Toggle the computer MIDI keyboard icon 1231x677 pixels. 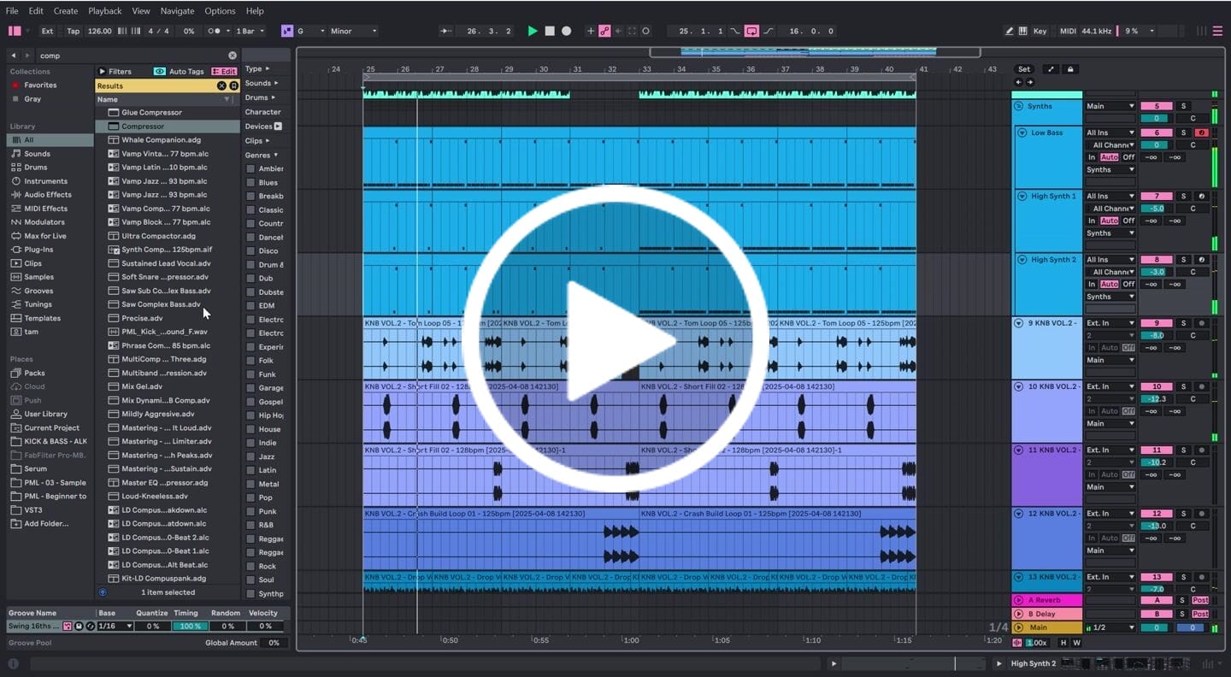point(1023,31)
